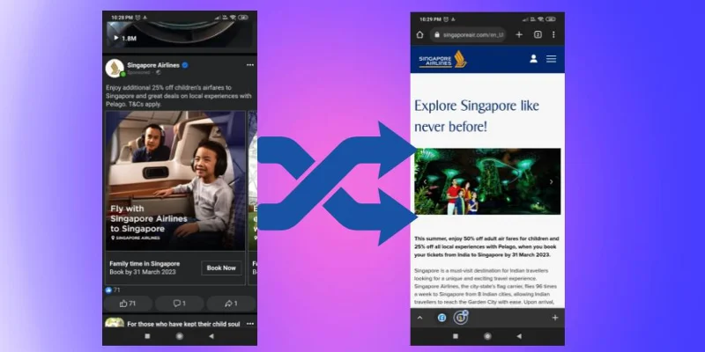Expand the bottom tab strip up-chevron
Image resolution: width=705 pixels, height=352 pixels.
pyautogui.click(x=419, y=318)
